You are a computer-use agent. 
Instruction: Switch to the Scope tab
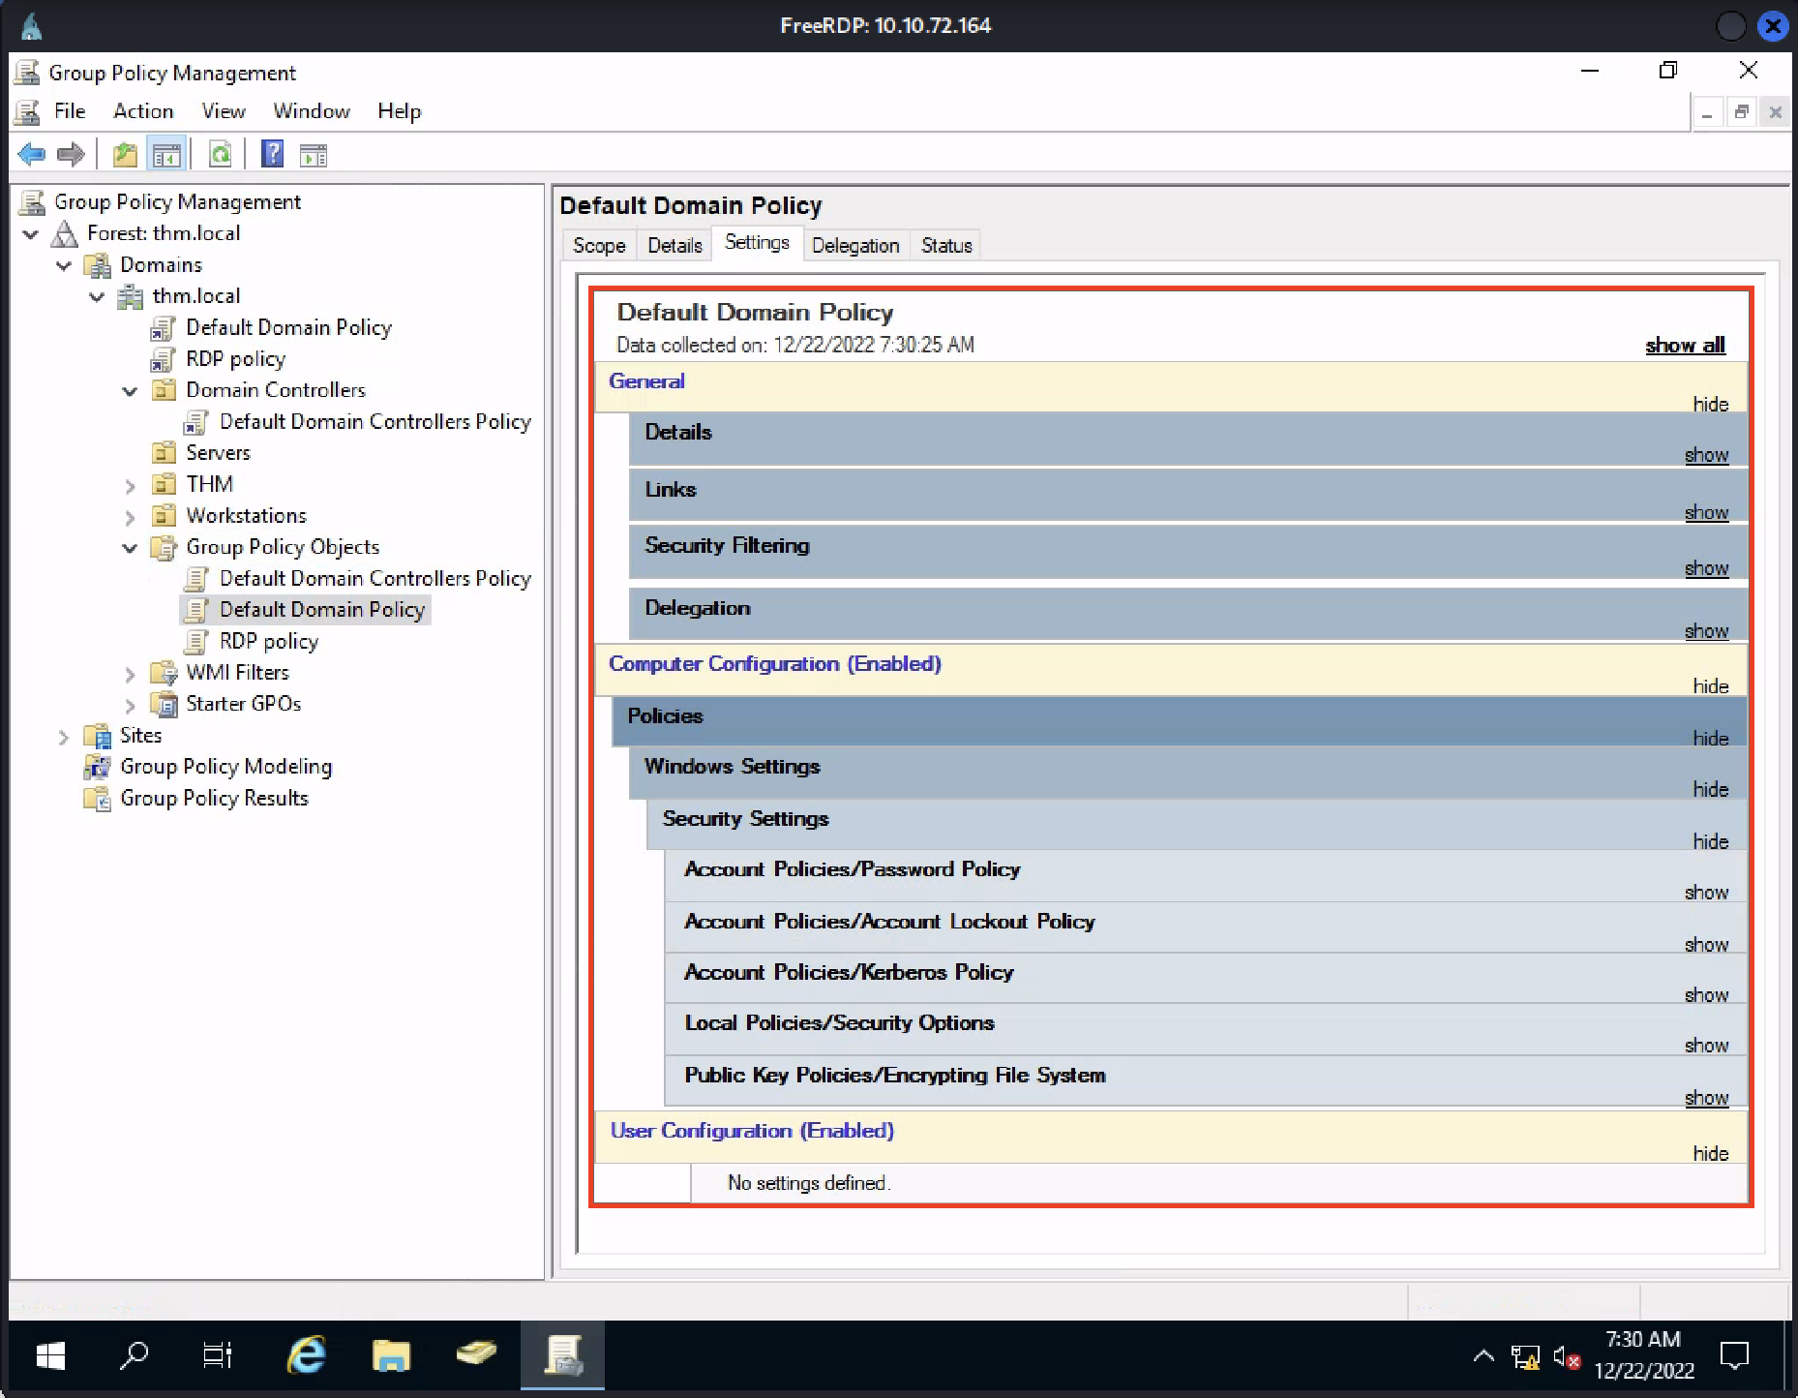point(599,246)
